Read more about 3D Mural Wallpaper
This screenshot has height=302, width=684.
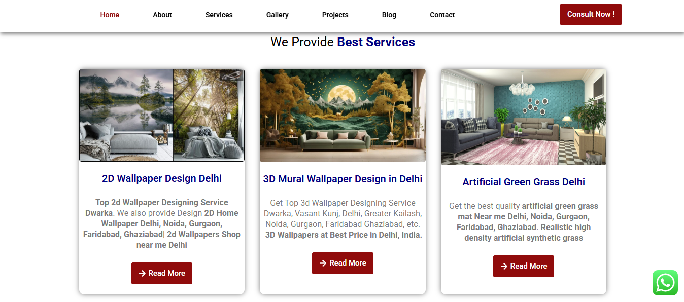pos(343,263)
